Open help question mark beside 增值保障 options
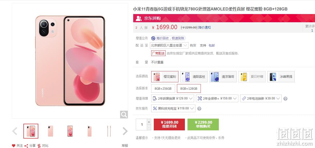This screenshot has width=315, height=148. tap(285, 99)
